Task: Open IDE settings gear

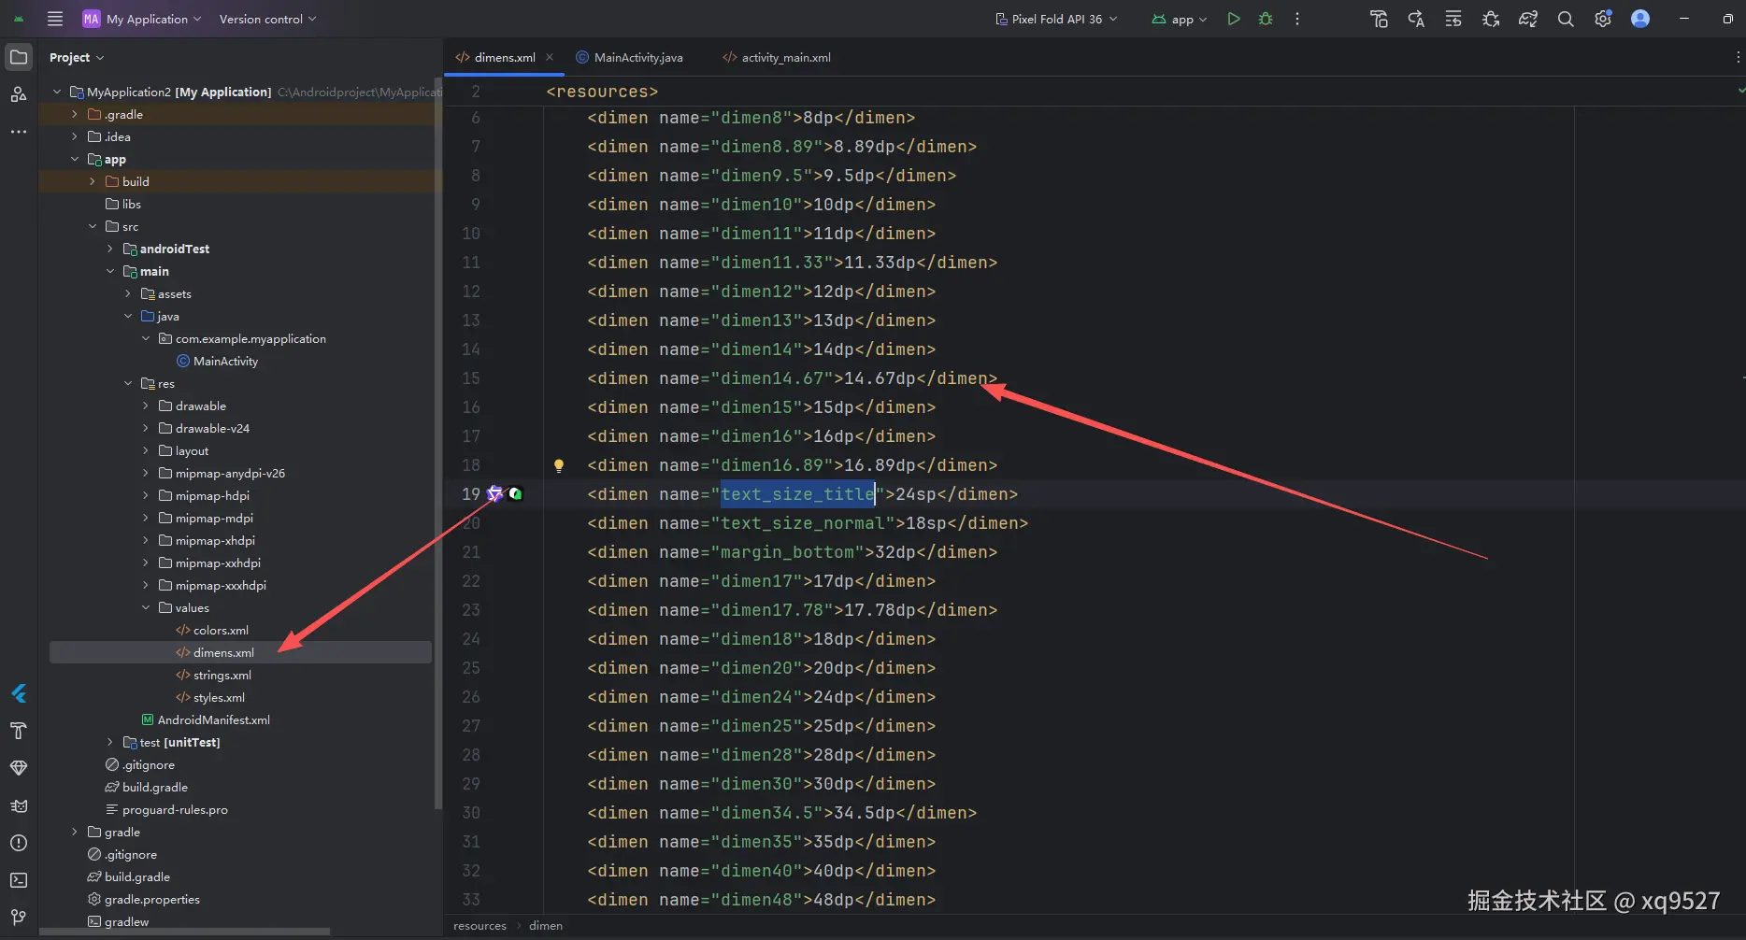Action: point(1603,19)
